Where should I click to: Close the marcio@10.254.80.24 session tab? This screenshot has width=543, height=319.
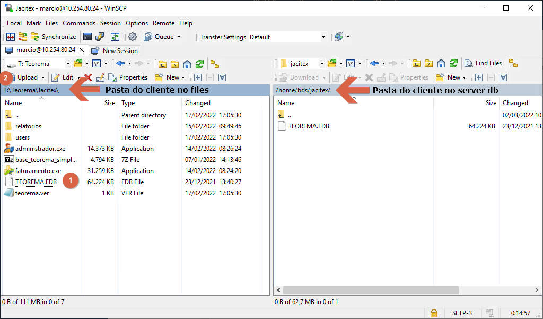[82, 50]
